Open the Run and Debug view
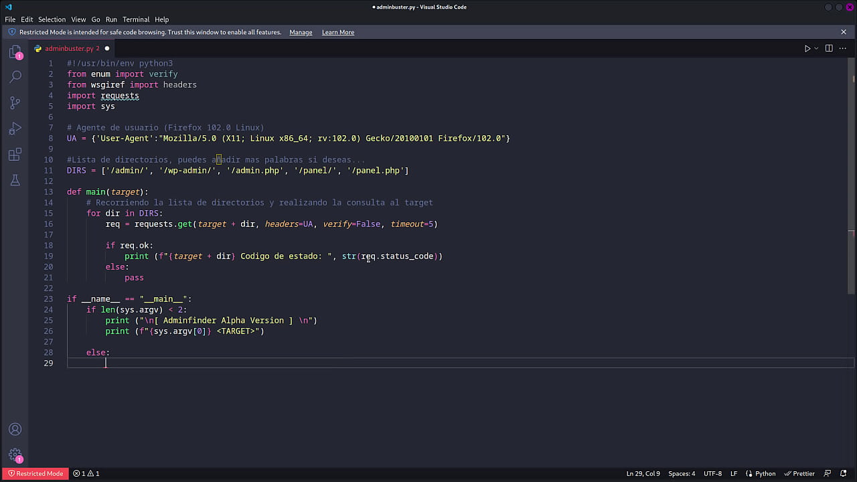This screenshot has height=482, width=857. point(15,129)
